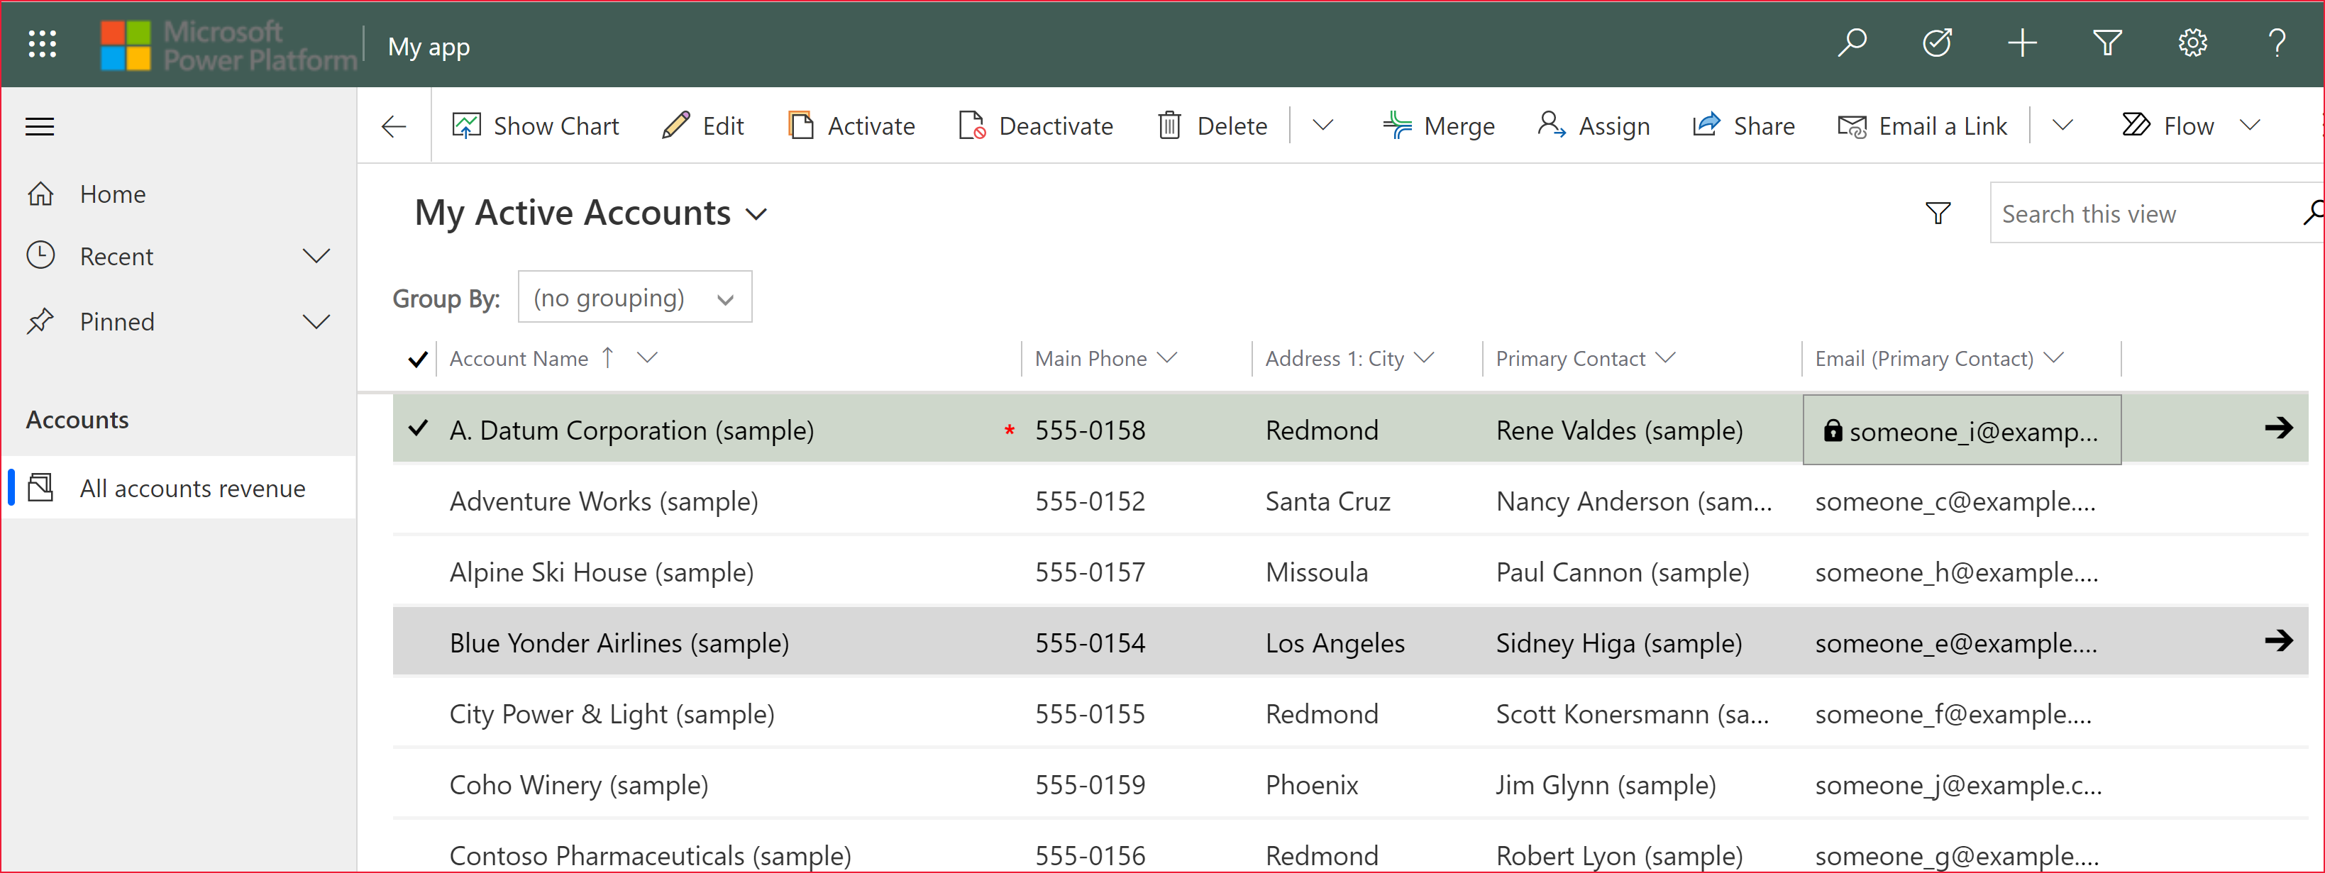This screenshot has height=873, width=2325.
Task: Click the Email a Link icon
Action: point(1852,126)
